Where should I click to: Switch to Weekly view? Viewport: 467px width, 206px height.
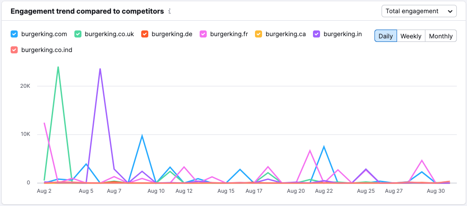pos(411,36)
